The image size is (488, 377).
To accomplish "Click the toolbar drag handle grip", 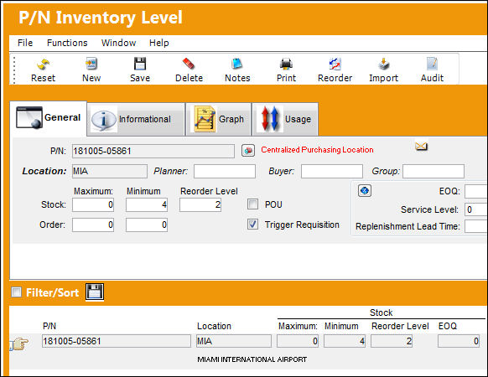I will [13, 70].
